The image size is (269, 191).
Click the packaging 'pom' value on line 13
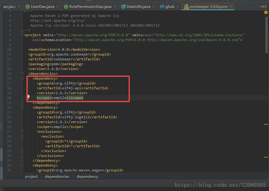55,64
